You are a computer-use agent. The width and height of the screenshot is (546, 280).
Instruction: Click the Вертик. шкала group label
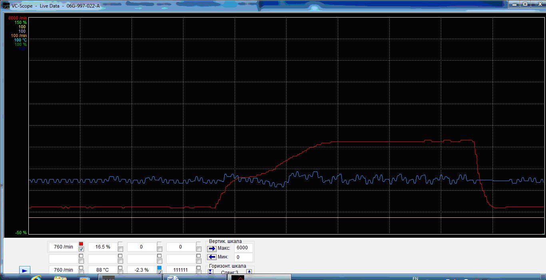point(225,241)
